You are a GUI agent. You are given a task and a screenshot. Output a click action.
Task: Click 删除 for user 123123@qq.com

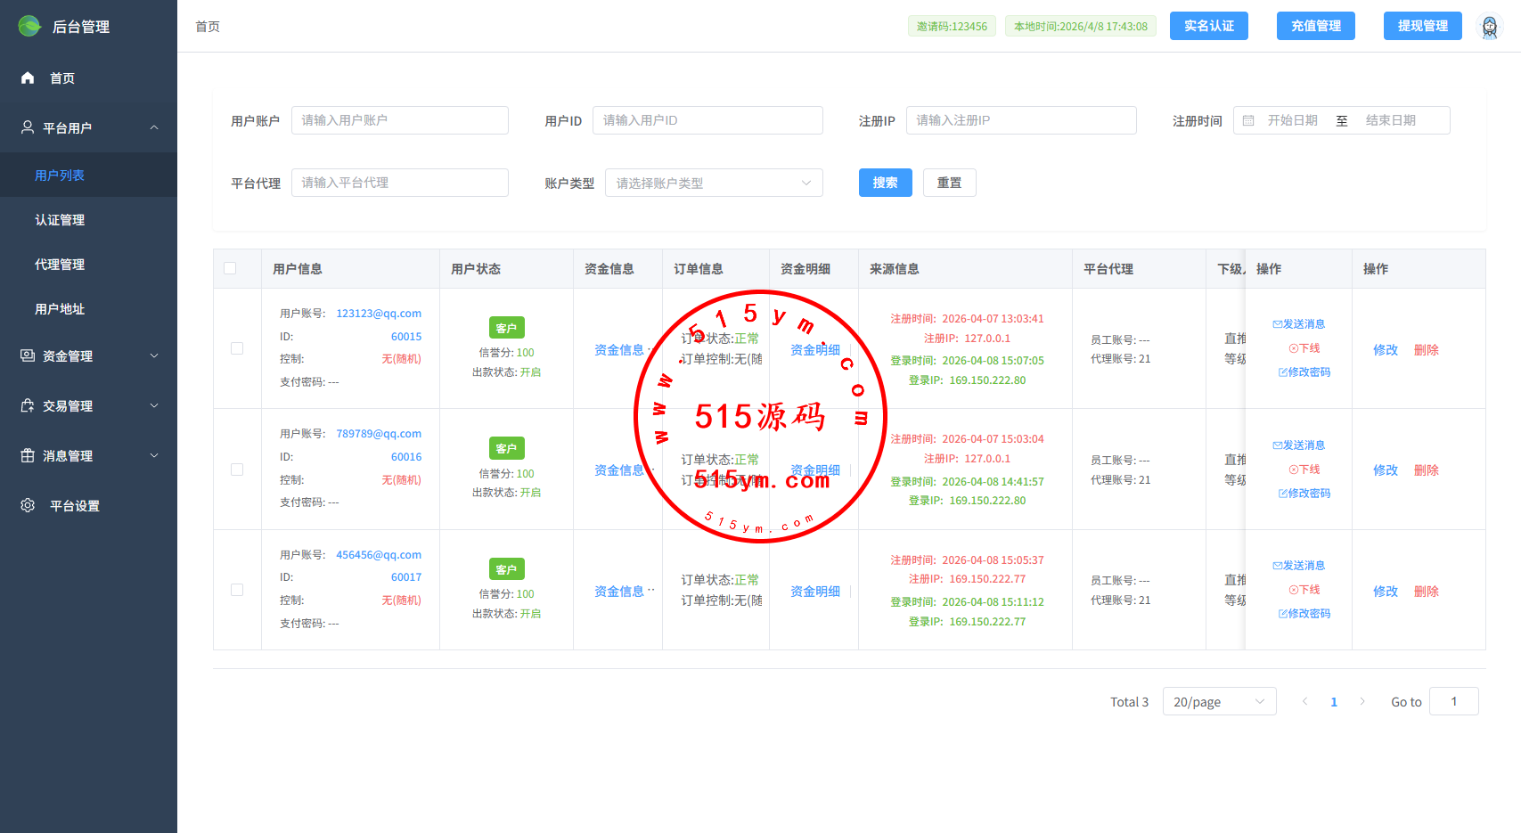[x=1426, y=350]
